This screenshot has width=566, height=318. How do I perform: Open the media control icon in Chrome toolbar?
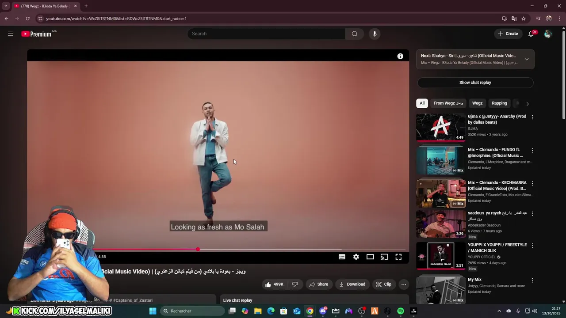(538, 19)
